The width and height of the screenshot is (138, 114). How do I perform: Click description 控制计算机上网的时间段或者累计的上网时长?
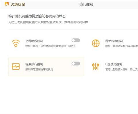51,46
